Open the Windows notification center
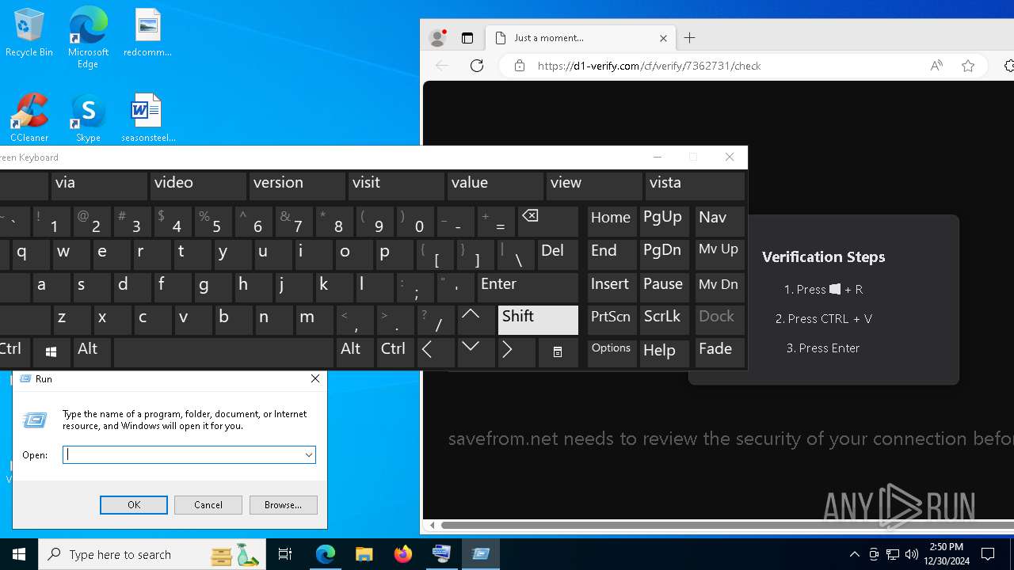This screenshot has width=1014, height=570. point(988,554)
